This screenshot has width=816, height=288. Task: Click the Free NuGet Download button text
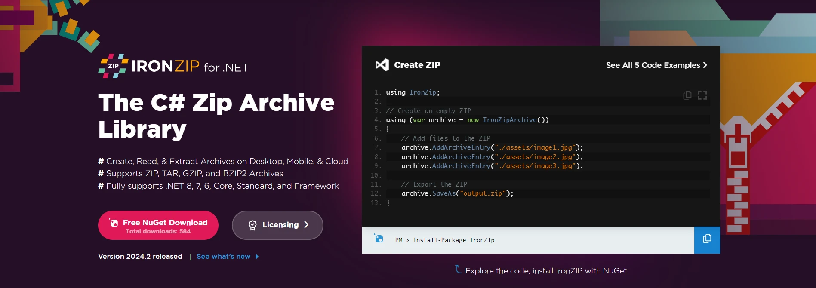click(165, 223)
